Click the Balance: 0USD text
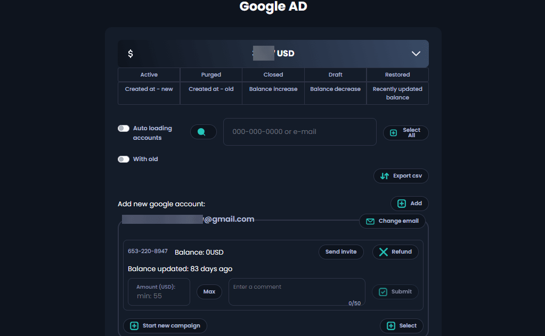This screenshot has width=545, height=336. click(x=199, y=252)
